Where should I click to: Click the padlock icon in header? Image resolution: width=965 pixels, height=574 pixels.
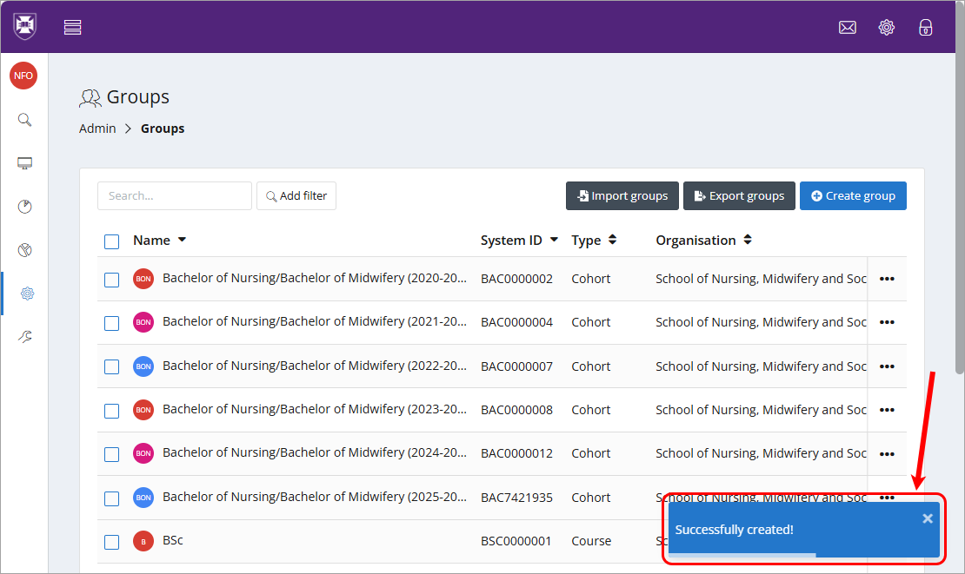click(x=926, y=27)
